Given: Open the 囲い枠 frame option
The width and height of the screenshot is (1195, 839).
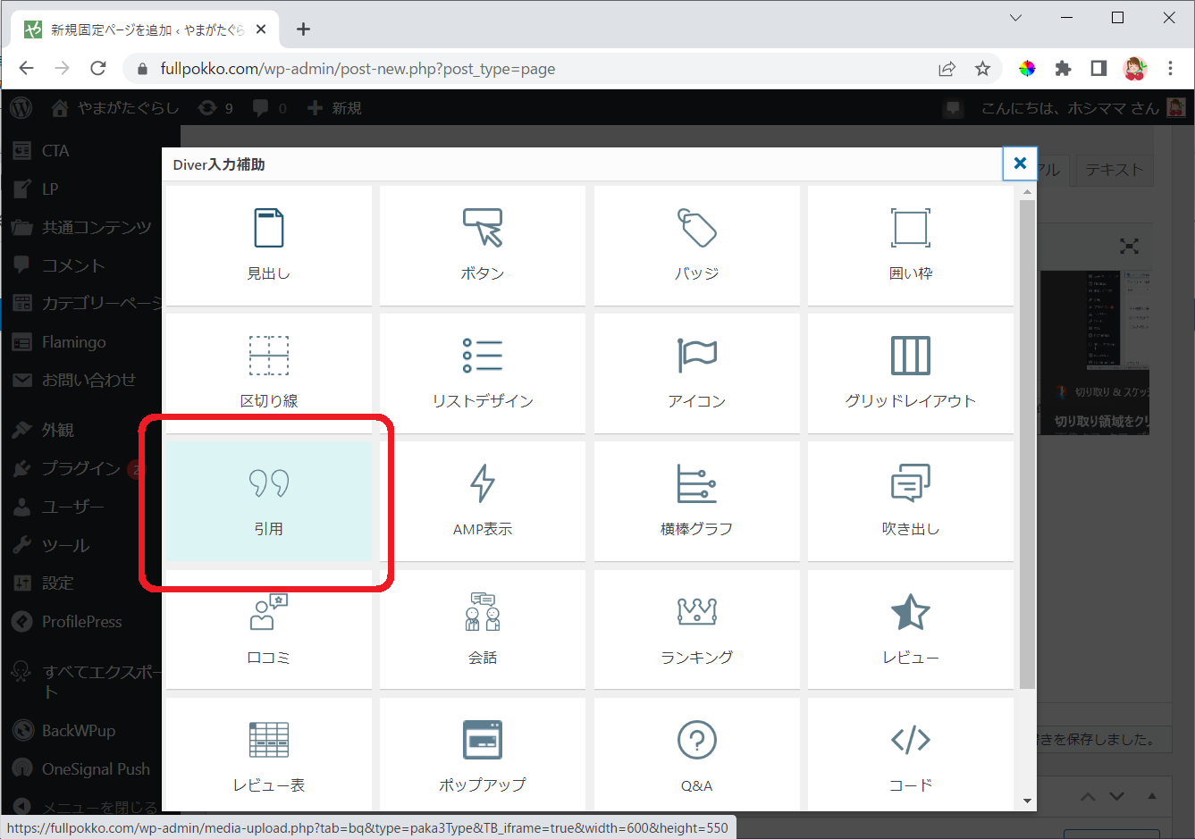Looking at the screenshot, I should coord(910,229).
